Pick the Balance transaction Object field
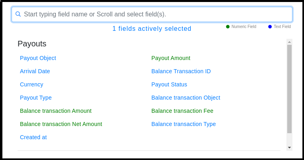Viewport: 304px width, 160px height. click(186, 98)
